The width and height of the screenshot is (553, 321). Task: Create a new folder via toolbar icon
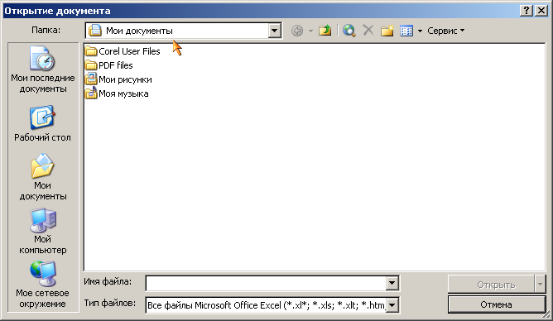[387, 31]
